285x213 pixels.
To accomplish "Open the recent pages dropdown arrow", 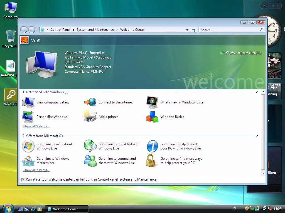I will [x=37, y=30].
